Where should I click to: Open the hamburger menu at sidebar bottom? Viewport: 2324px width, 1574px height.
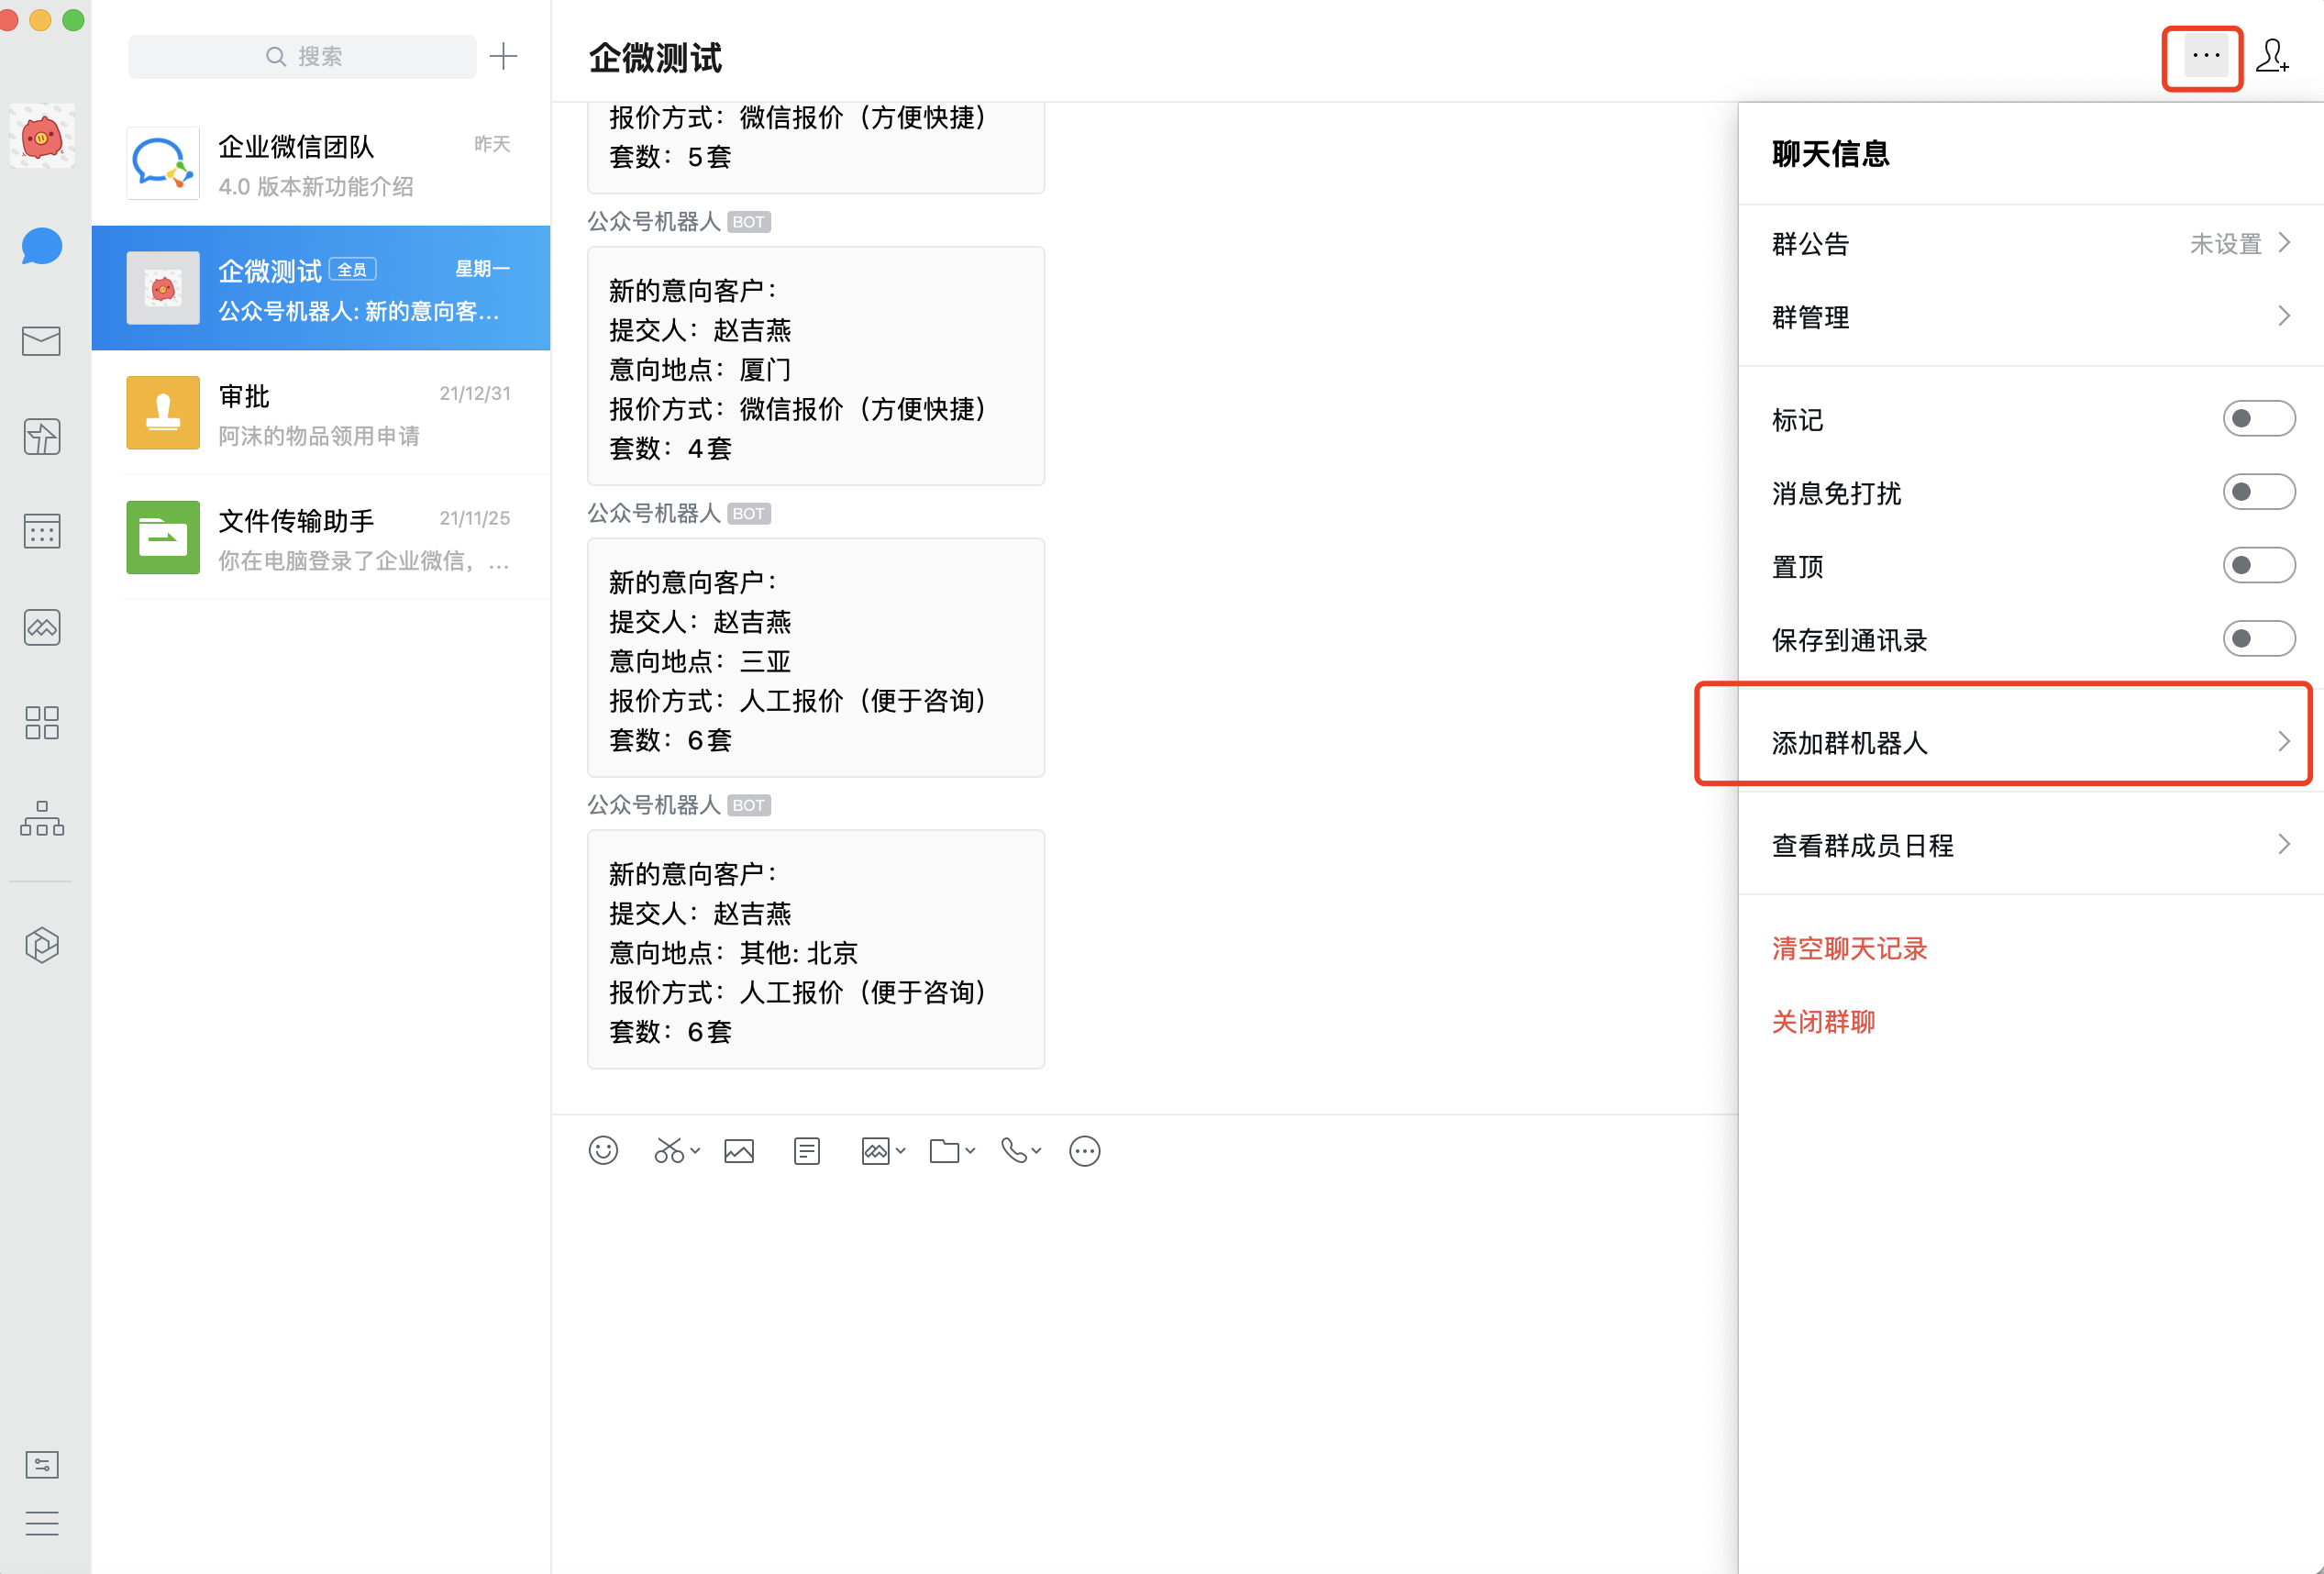click(42, 1524)
